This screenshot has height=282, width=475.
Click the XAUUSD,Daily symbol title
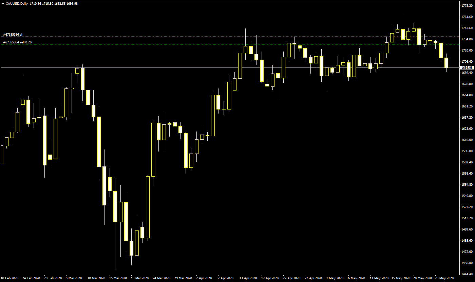[x=17, y=4]
